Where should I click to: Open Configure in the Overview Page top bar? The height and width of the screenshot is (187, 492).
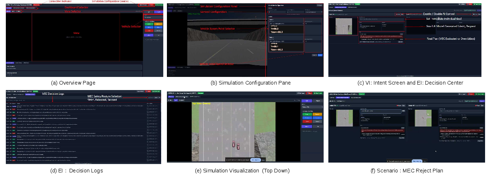143,5
